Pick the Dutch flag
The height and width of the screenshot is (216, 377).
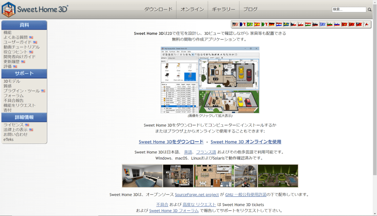click(279, 24)
